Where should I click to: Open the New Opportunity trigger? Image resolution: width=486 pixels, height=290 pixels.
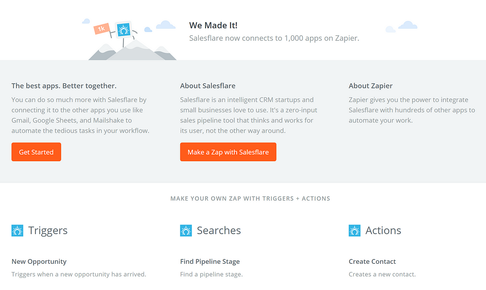coord(39,261)
